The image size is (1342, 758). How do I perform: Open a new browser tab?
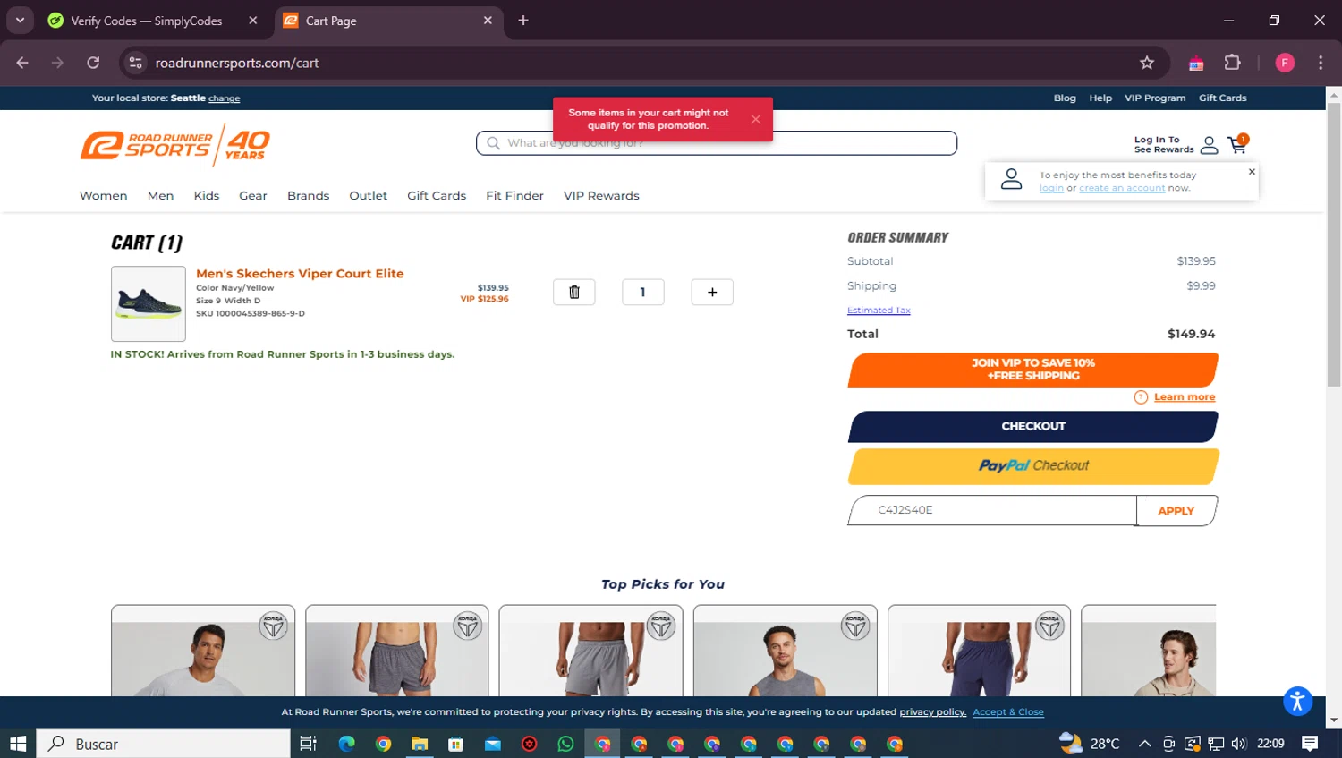point(523,21)
